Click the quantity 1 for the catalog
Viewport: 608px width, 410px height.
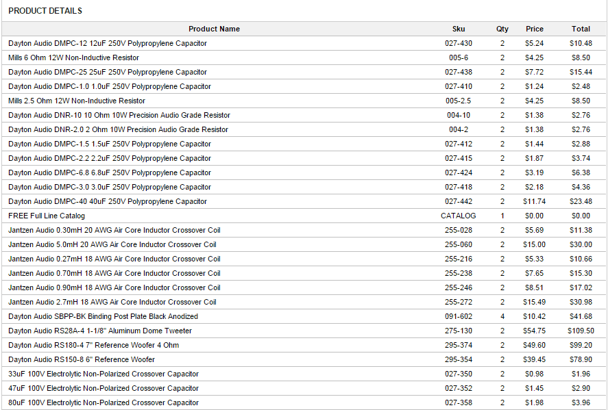tap(502, 216)
